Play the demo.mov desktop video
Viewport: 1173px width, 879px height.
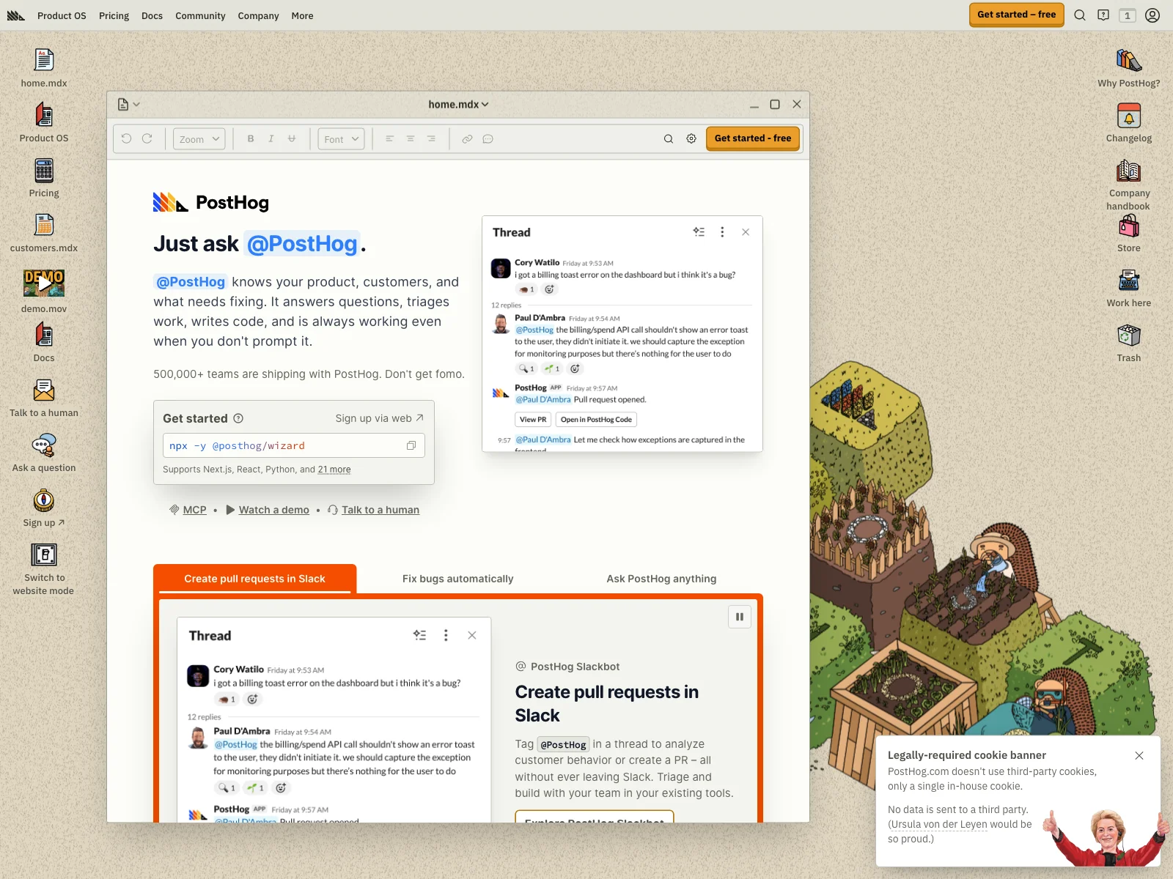pyautogui.click(x=44, y=283)
